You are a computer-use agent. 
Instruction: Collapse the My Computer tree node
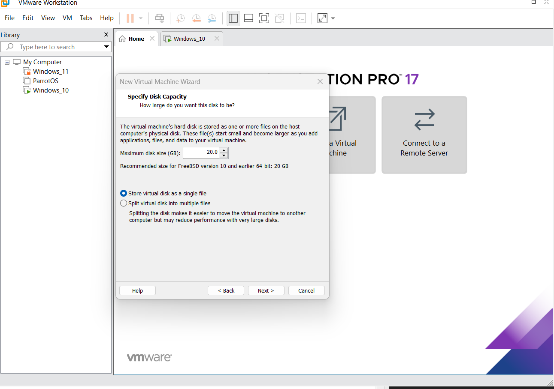tap(7, 62)
